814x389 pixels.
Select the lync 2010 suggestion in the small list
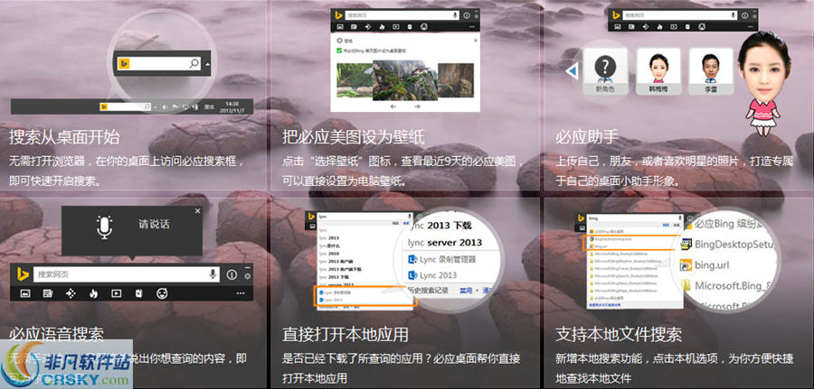tap(329, 254)
